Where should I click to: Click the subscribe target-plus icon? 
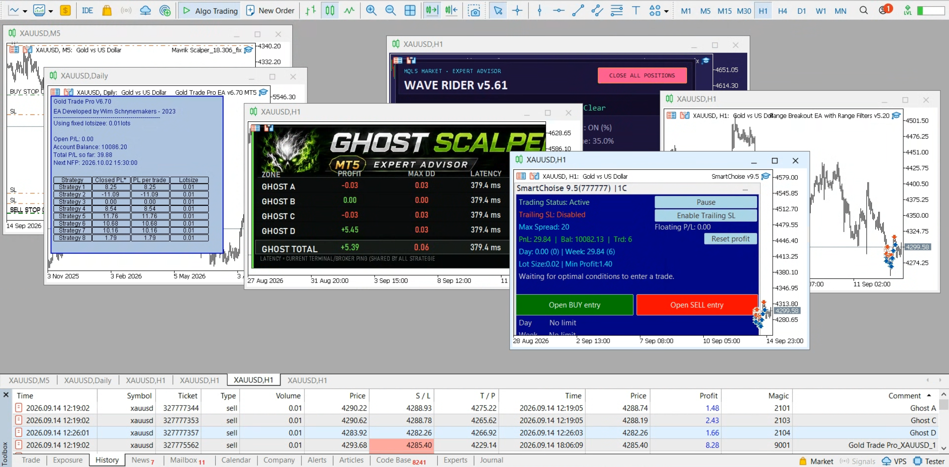pos(165,10)
